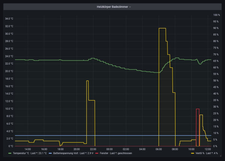Image resolution: width=225 pixels, height=161 pixels.
Task: Click the 22:00 label on the time axis
Action: [x=93, y=149]
